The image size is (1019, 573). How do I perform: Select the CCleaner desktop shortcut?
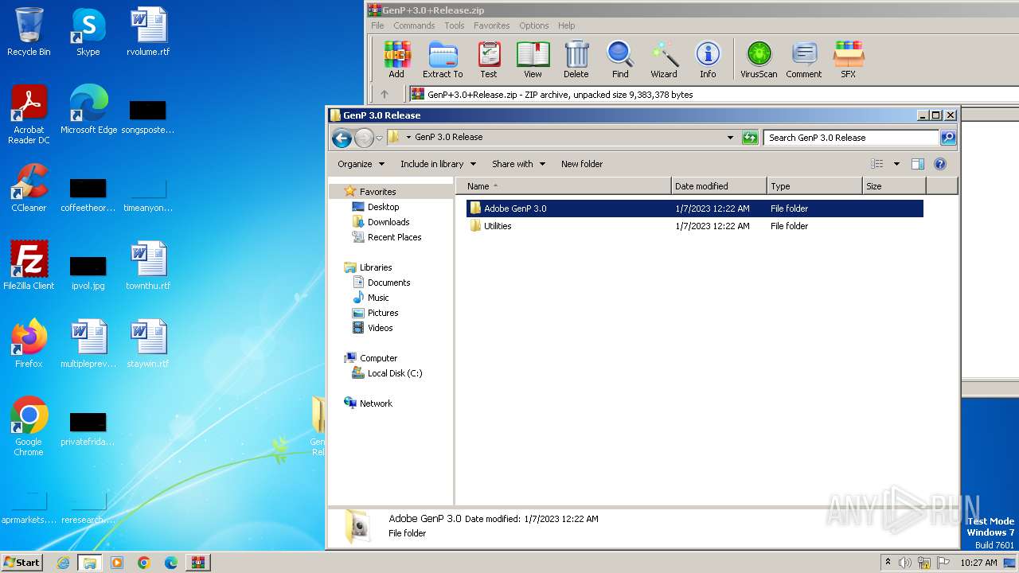pos(29,188)
